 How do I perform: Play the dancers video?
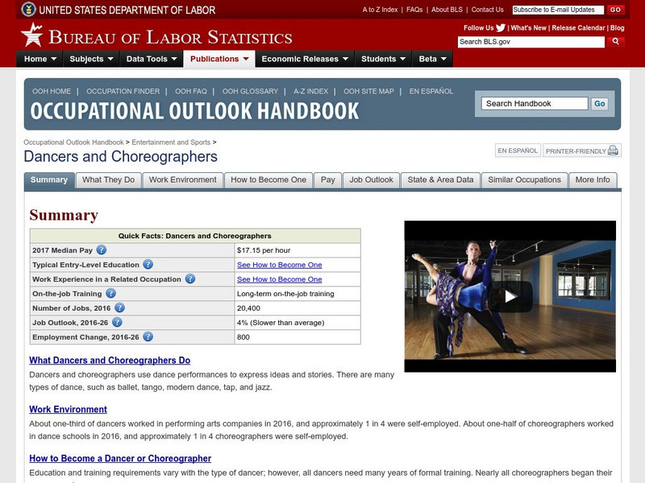(x=510, y=296)
